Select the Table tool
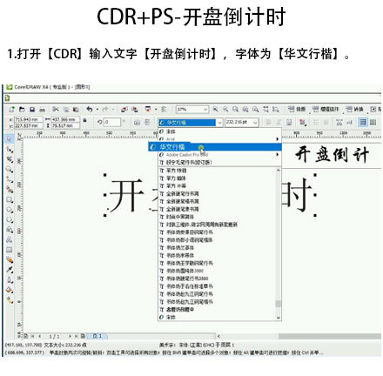This screenshot has height=376, width=383. click(x=10, y=250)
